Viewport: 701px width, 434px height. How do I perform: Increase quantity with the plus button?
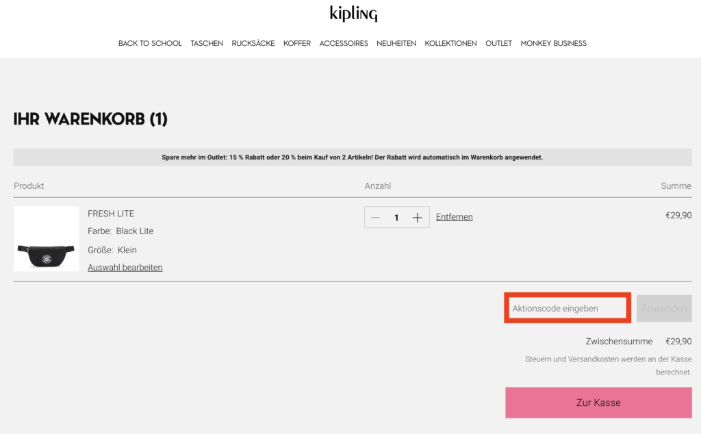coord(417,218)
